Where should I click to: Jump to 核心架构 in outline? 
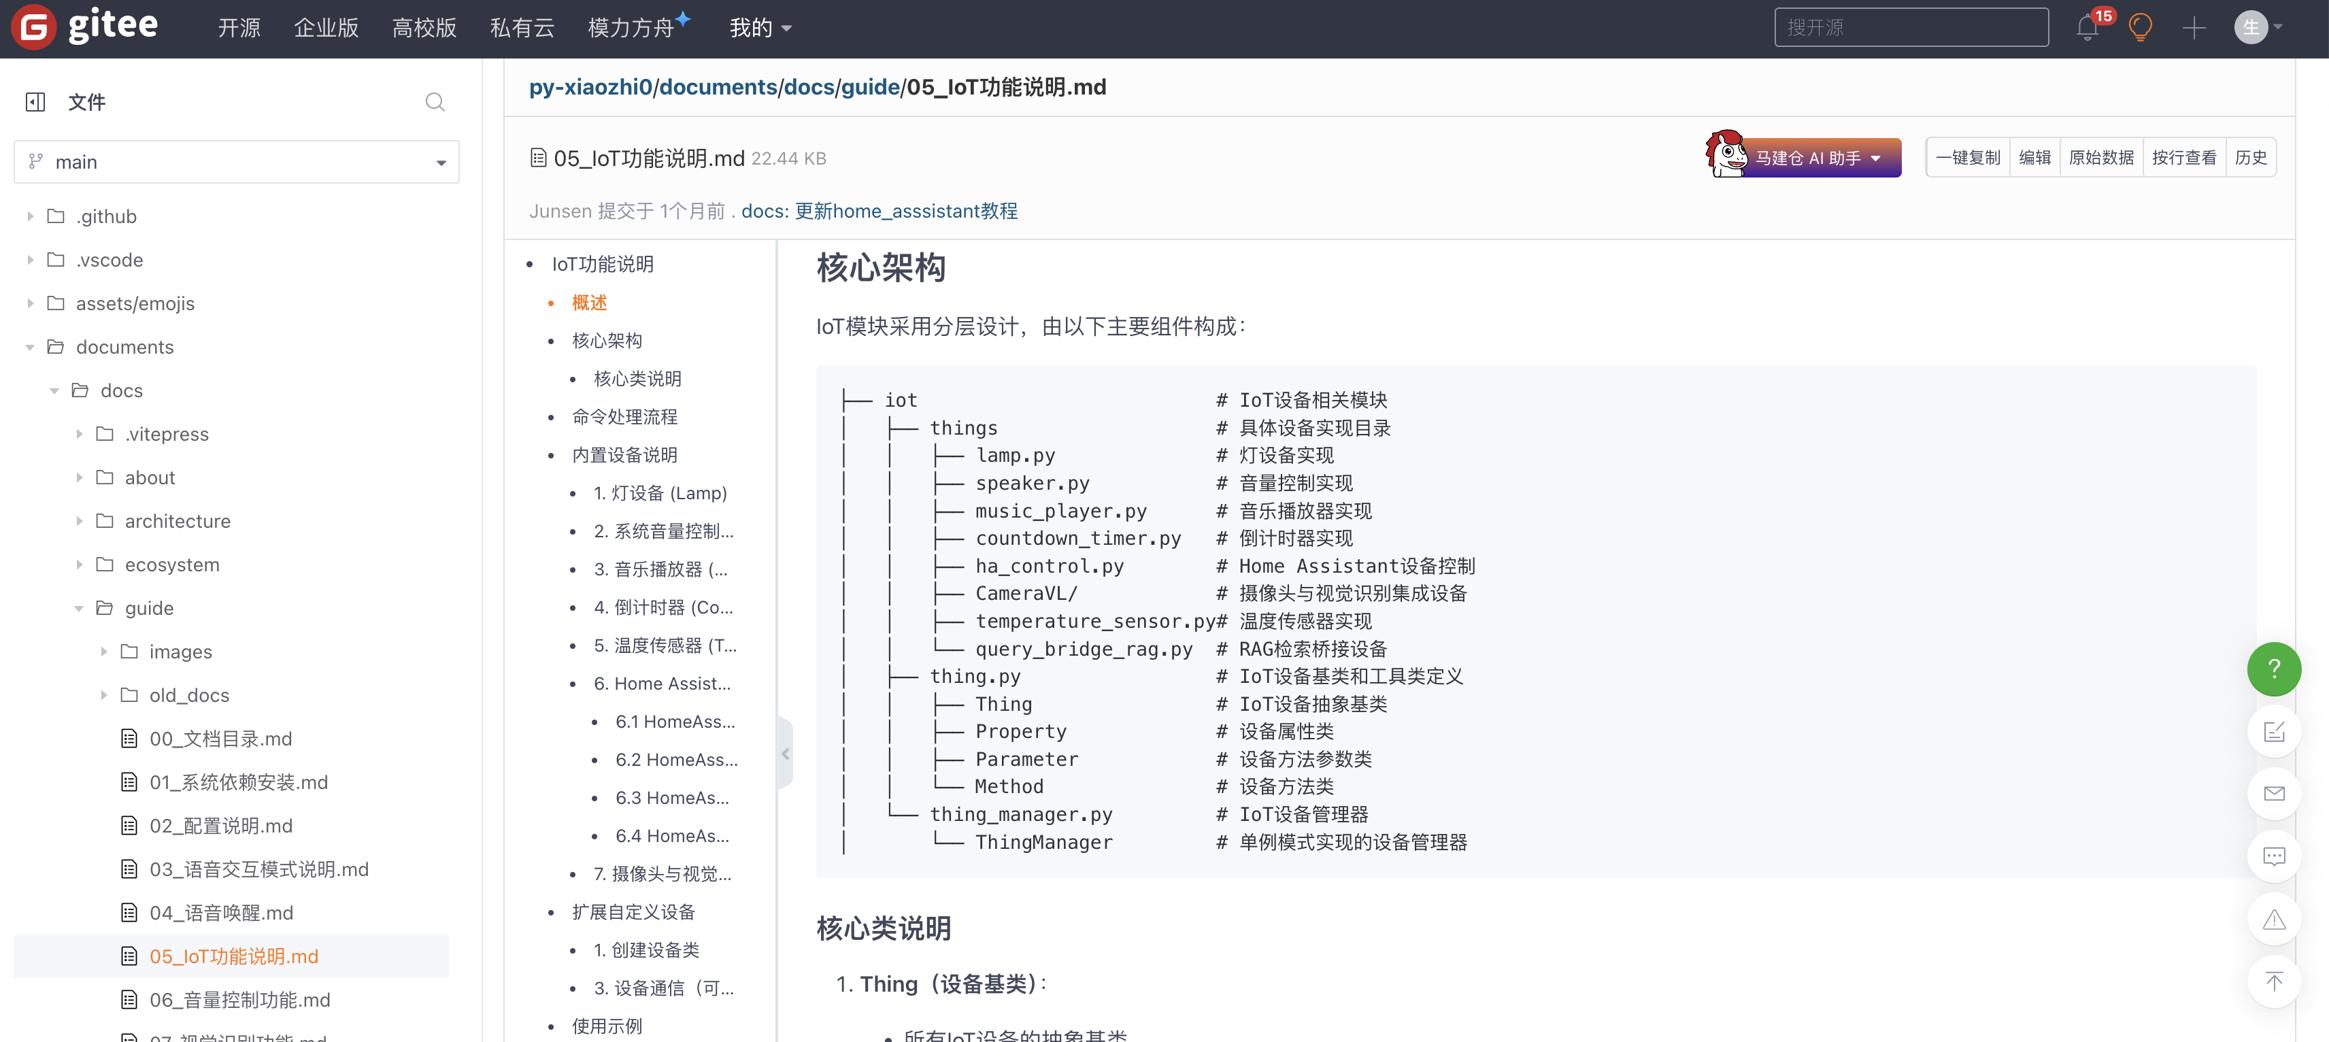[x=607, y=341]
